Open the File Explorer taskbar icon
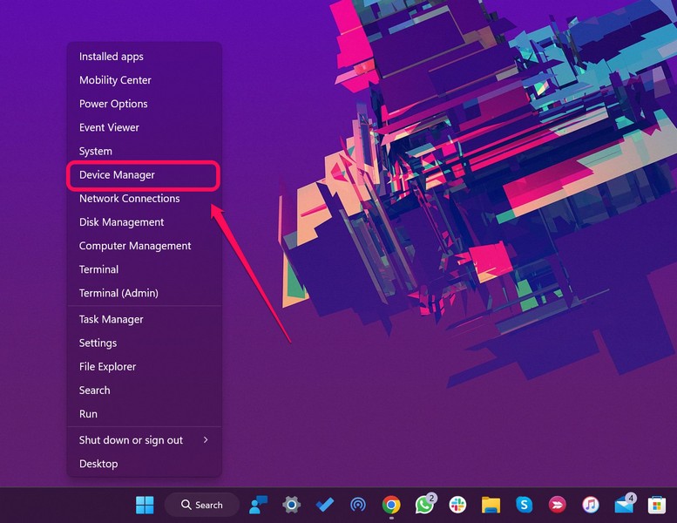677x523 pixels. 491,505
